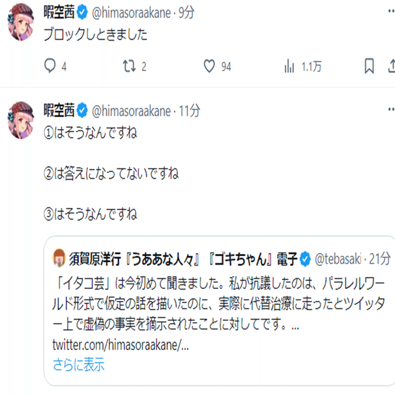Expand quoted tweet with さらに表示
The height and width of the screenshot is (395, 395).
[78, 364]
